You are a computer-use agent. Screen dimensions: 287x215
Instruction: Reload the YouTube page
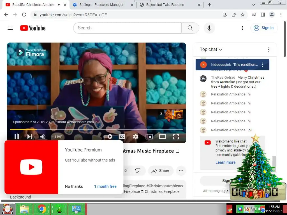coord(24,15)
